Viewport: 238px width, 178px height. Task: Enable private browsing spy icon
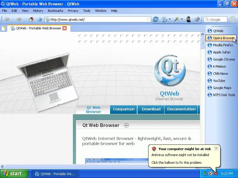pos(189,19)
